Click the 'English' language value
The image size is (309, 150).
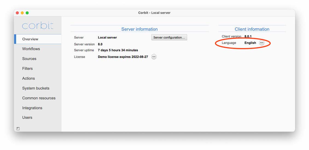point(250,43)
